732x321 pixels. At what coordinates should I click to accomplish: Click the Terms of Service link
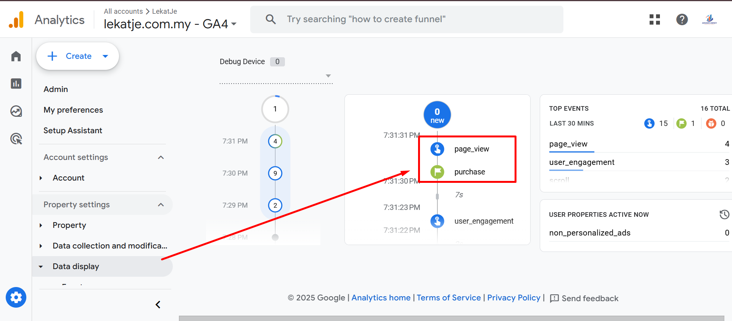449,298
